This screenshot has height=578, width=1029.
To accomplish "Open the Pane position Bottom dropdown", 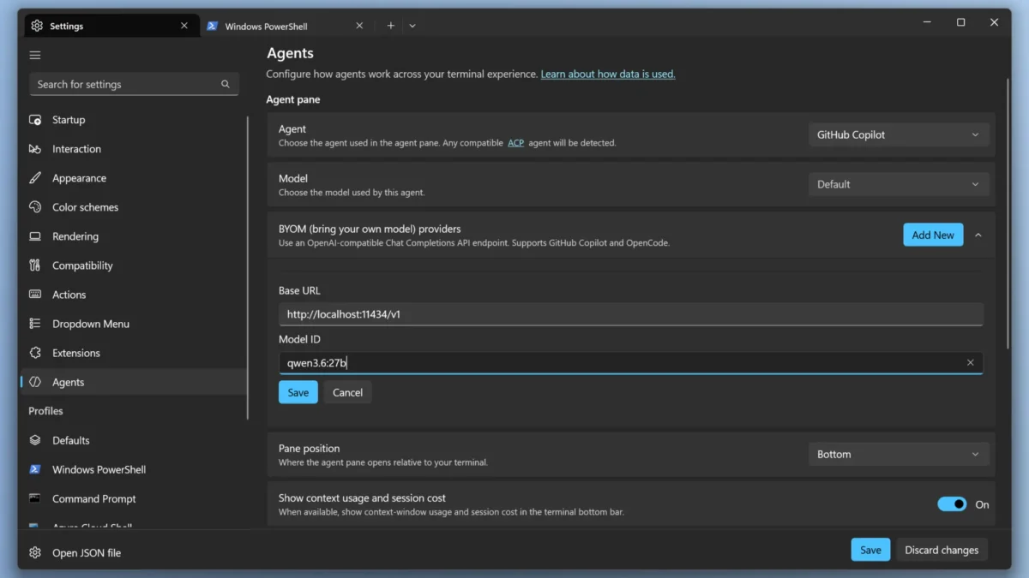I will [x=899, y=455].
